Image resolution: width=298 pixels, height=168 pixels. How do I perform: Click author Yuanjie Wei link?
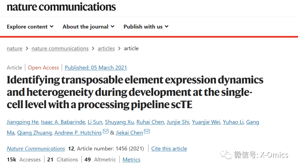pyautogui.click(x=206, y=122)
